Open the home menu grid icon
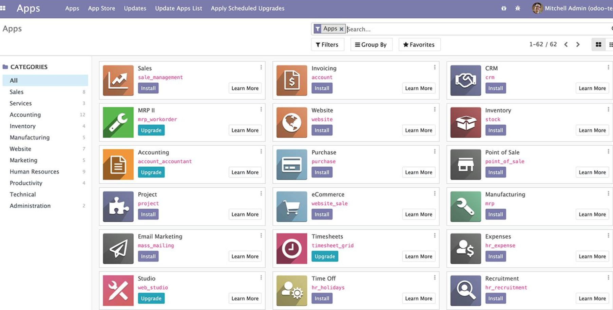The width and height of the screenshot is (613, 310). (x=3, y=8)
